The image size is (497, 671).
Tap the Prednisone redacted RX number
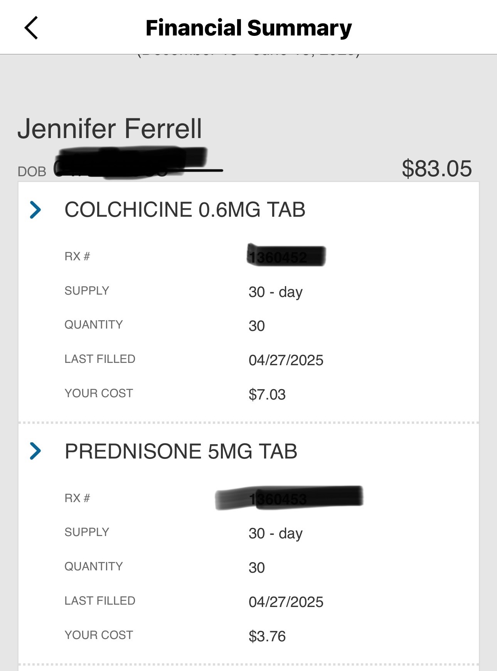click(289, 498)
